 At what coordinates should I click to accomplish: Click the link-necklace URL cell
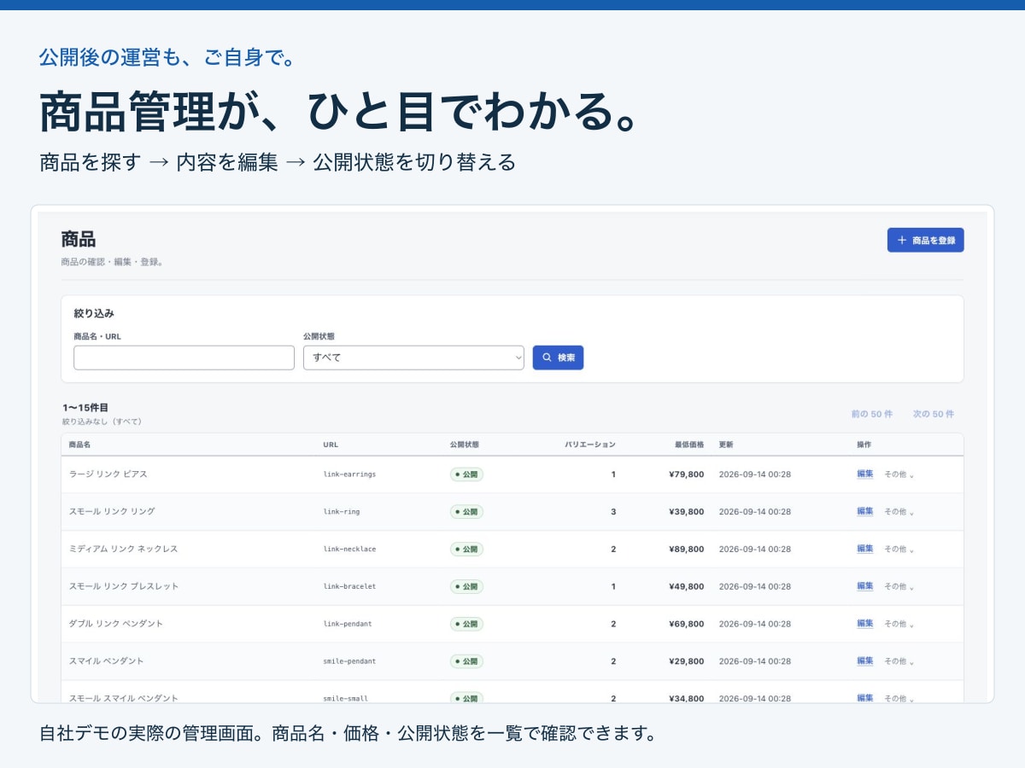click(x=349, y=550)
